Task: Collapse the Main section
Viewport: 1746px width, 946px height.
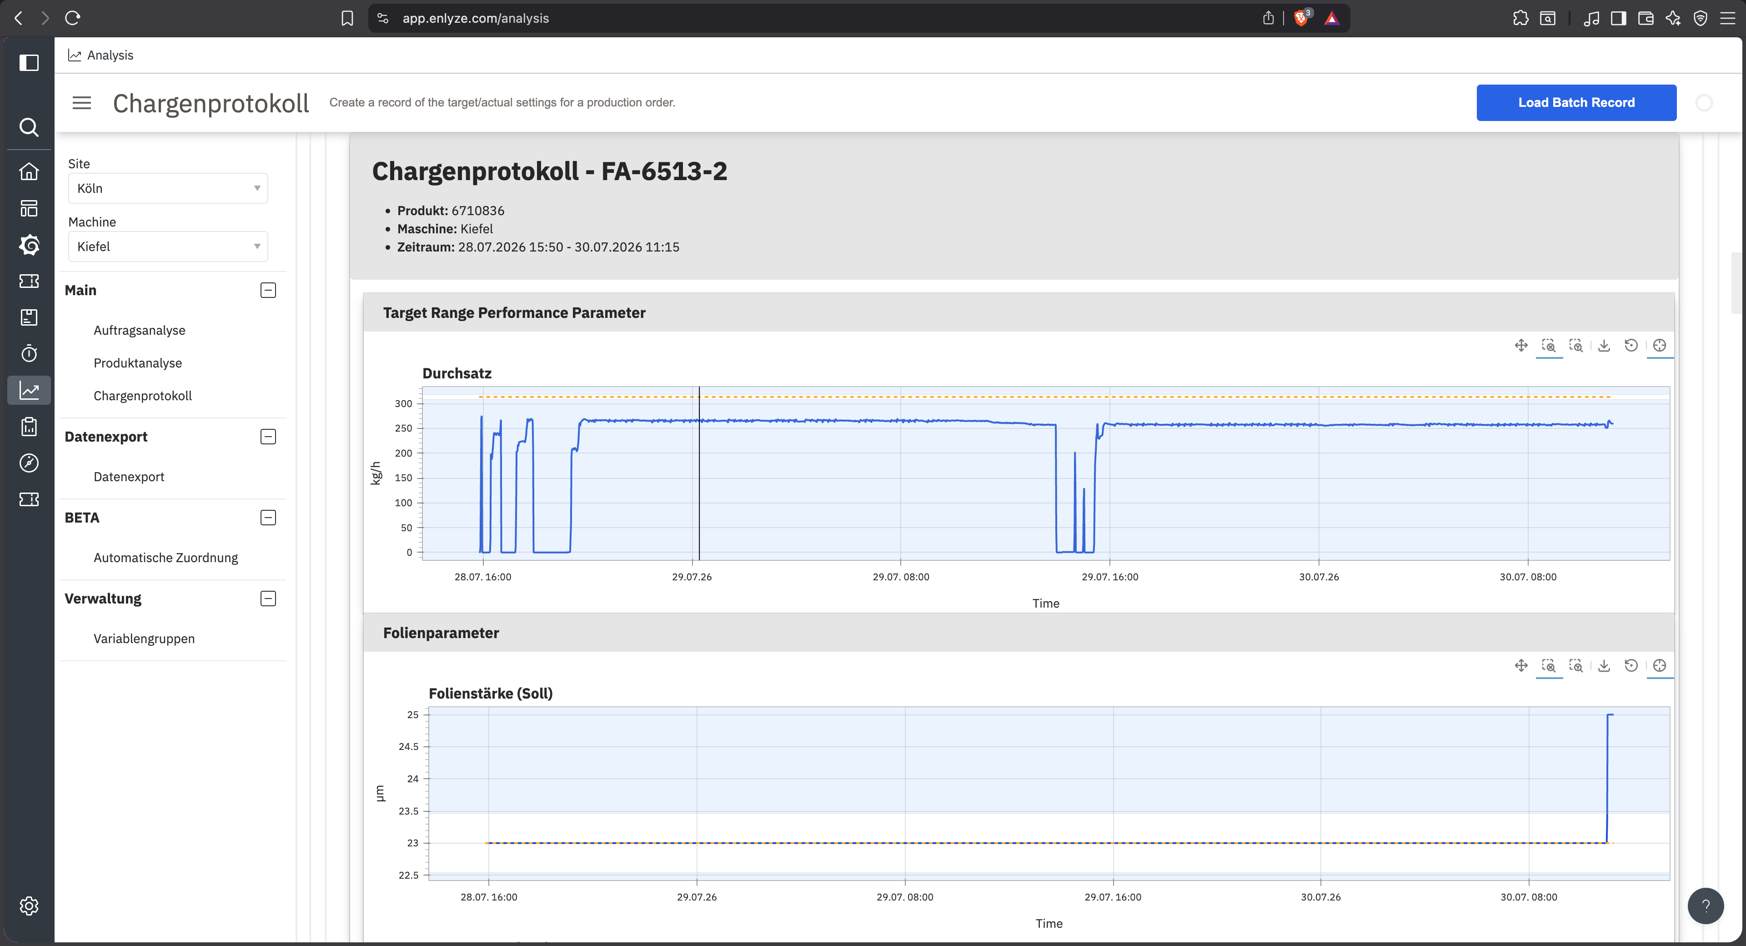Action: (x=268, y=290)
